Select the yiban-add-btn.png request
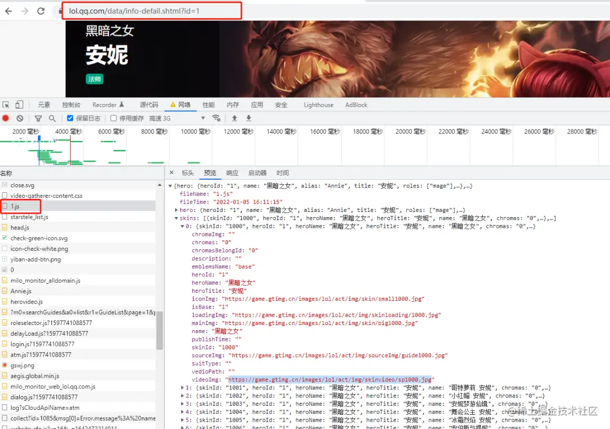The width and height of the screenshot is (610, 429). (78, 259)
